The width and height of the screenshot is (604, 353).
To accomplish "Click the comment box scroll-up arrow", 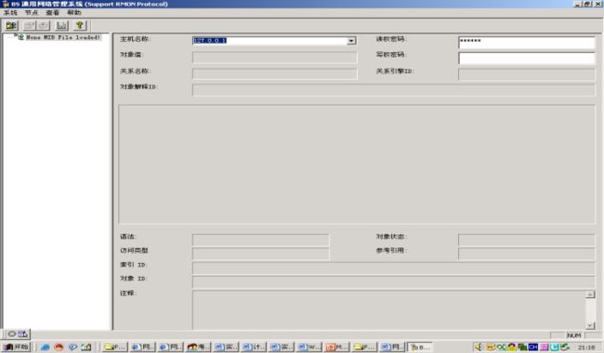I will tap(590, 294).
